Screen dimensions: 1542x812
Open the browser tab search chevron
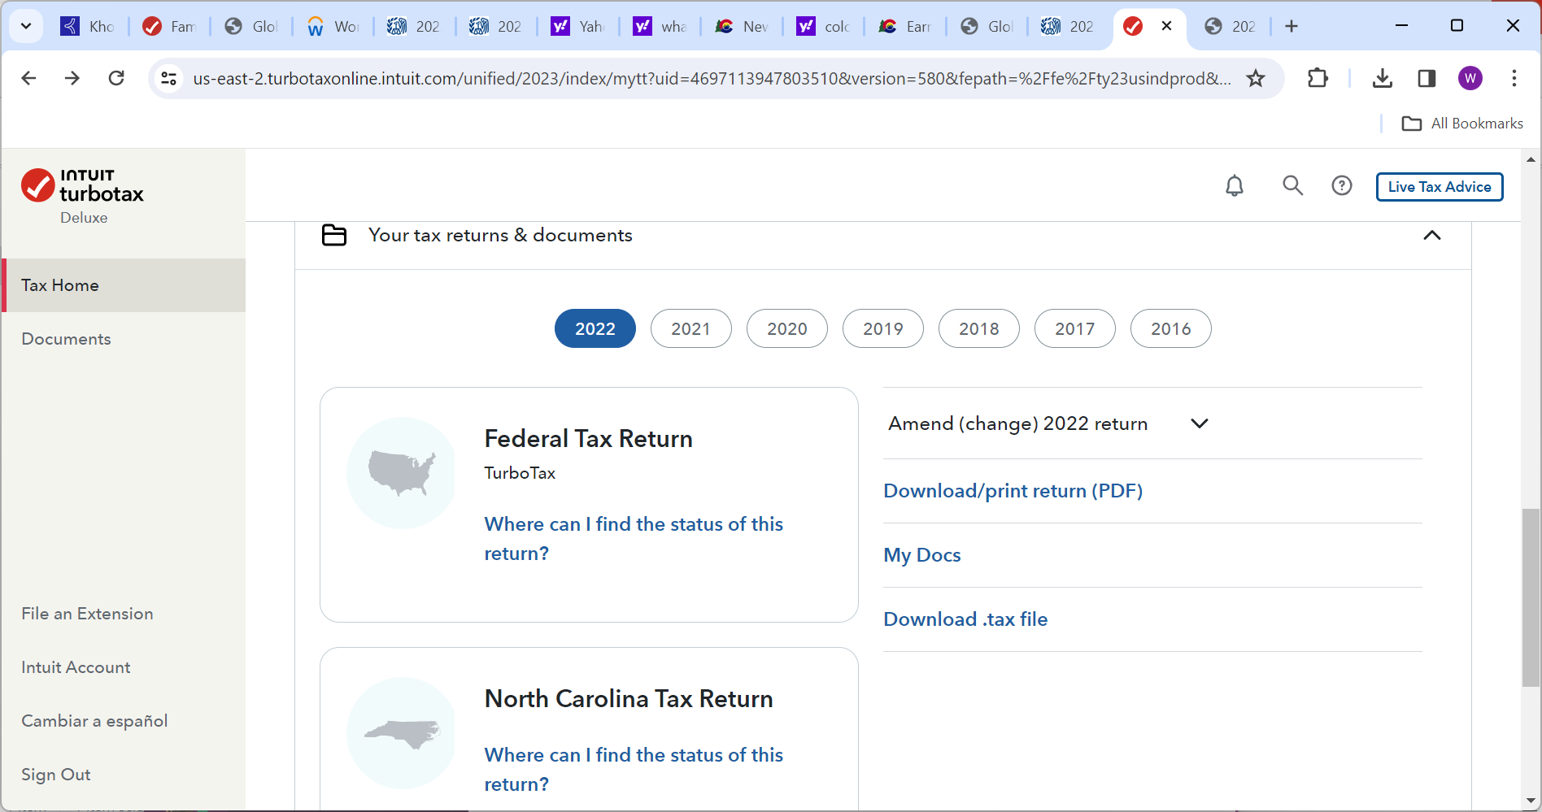point(25,25)
